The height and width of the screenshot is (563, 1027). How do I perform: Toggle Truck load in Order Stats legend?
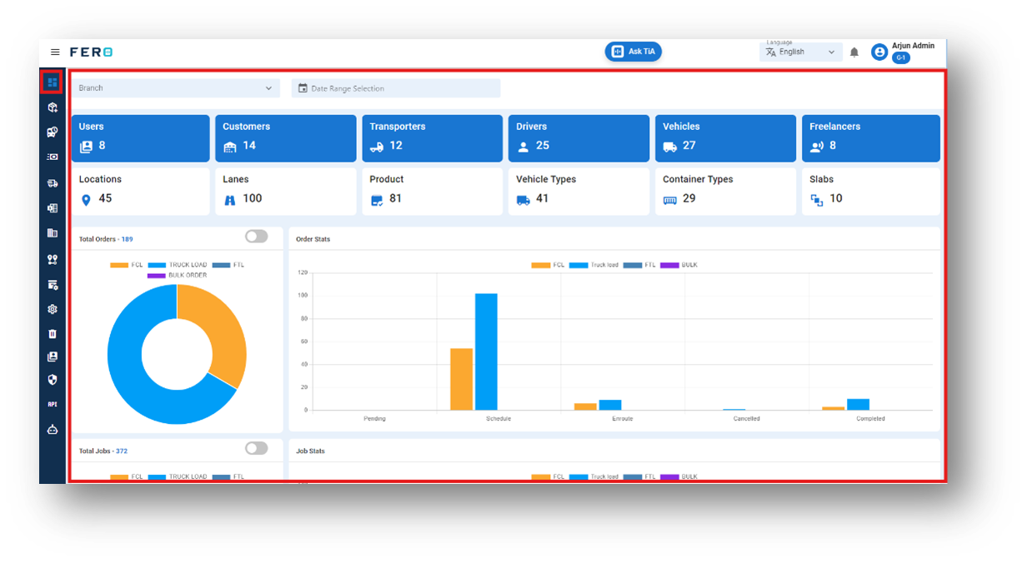[594, 265]
